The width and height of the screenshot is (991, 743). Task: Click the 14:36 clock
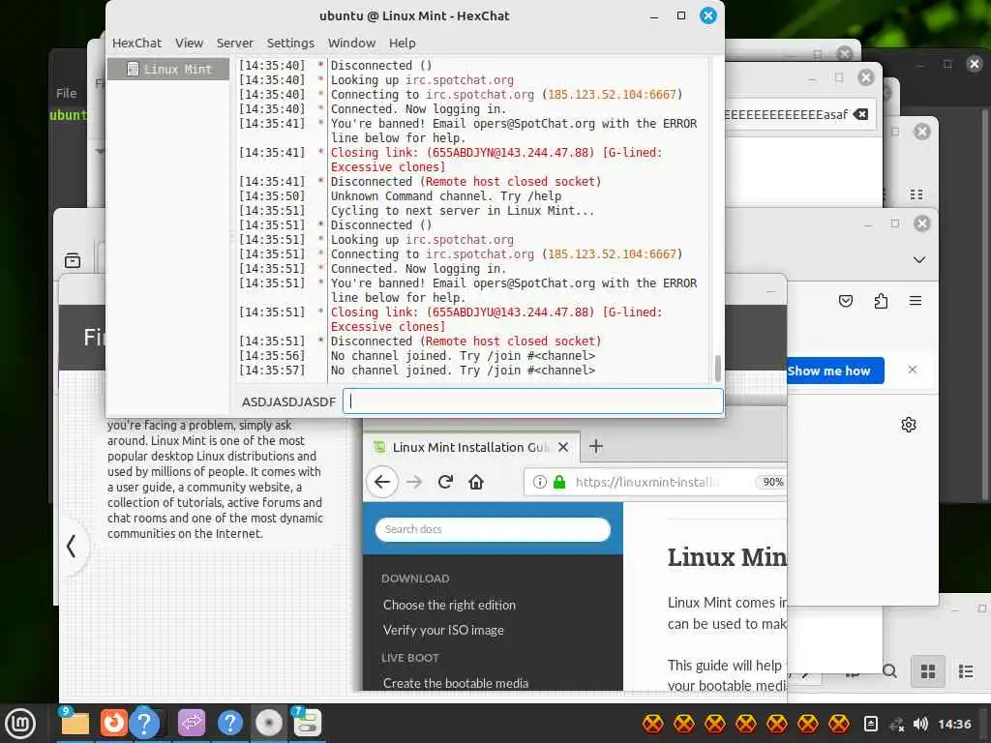tap(954, 724)
